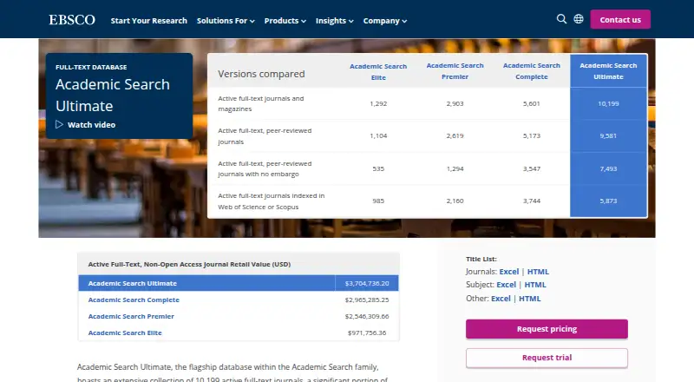Click Academic Search Complete in retail table
The height and width of the screenshot is (382, 694).
tap(134, 300)
